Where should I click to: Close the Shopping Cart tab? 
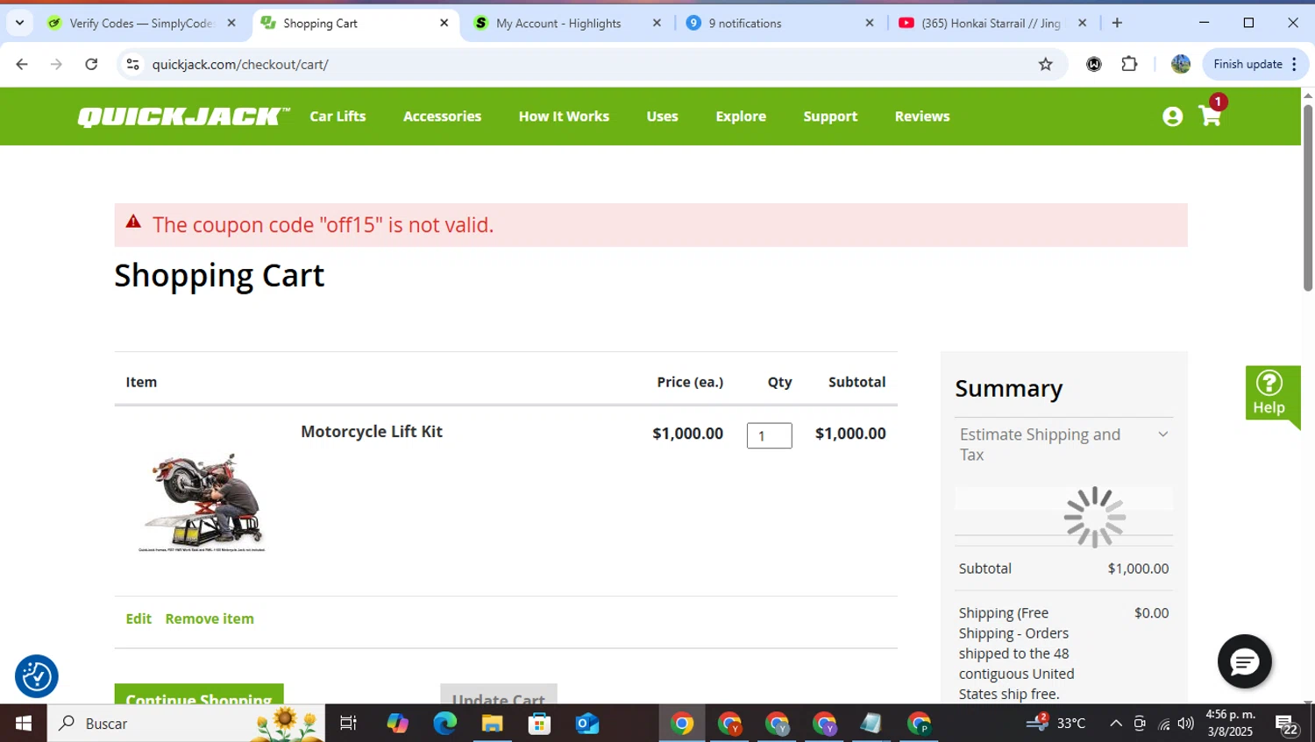click(x=444, y=23)
